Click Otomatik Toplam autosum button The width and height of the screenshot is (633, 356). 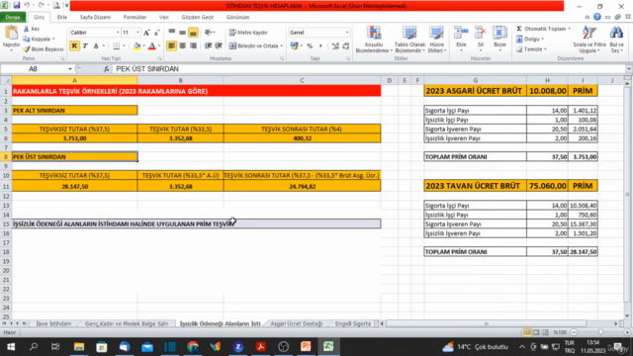point(543,29)
